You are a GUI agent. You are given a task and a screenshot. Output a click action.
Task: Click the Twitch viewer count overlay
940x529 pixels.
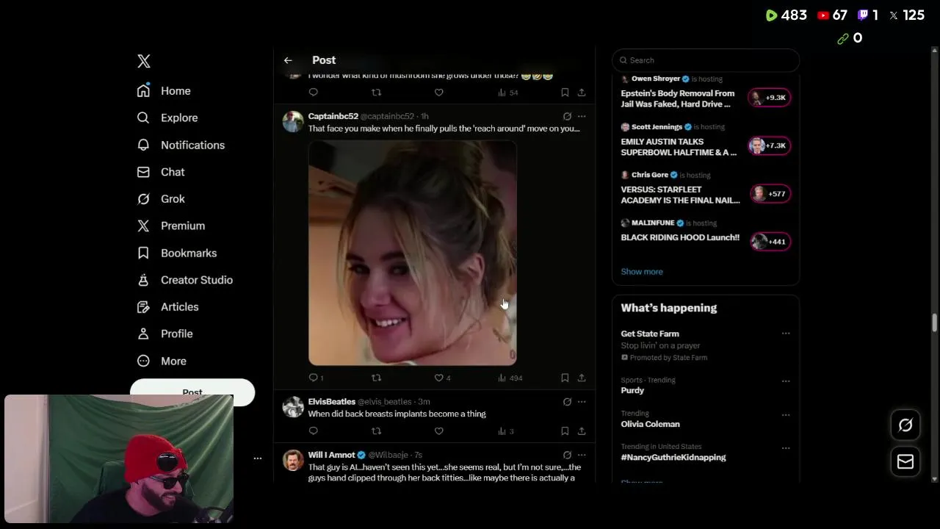tap(868, 15)
